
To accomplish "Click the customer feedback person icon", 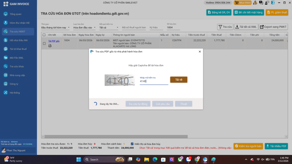I will (267, 3).
